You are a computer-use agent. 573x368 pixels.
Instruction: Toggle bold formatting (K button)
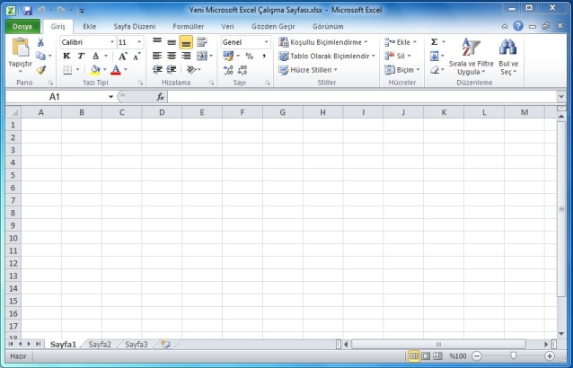pos(66,56)
